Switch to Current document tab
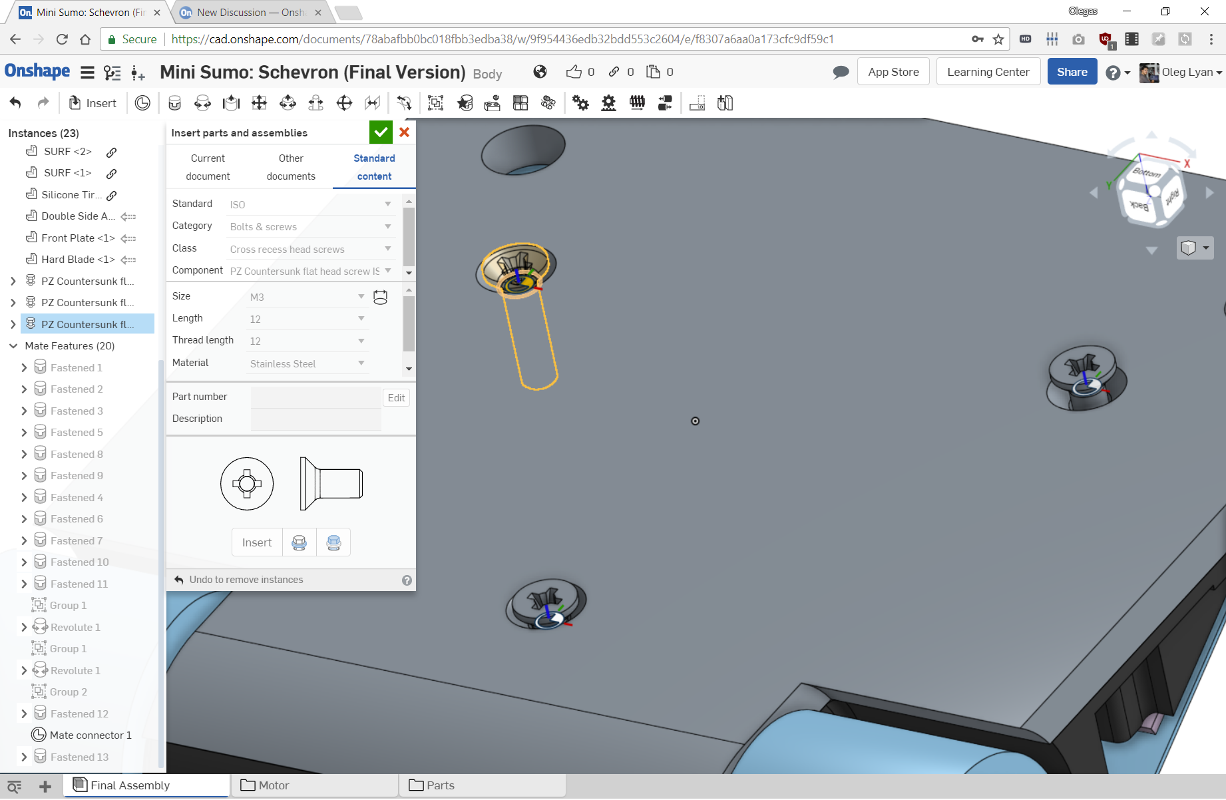1226x800 pixels. click(208, 167)
